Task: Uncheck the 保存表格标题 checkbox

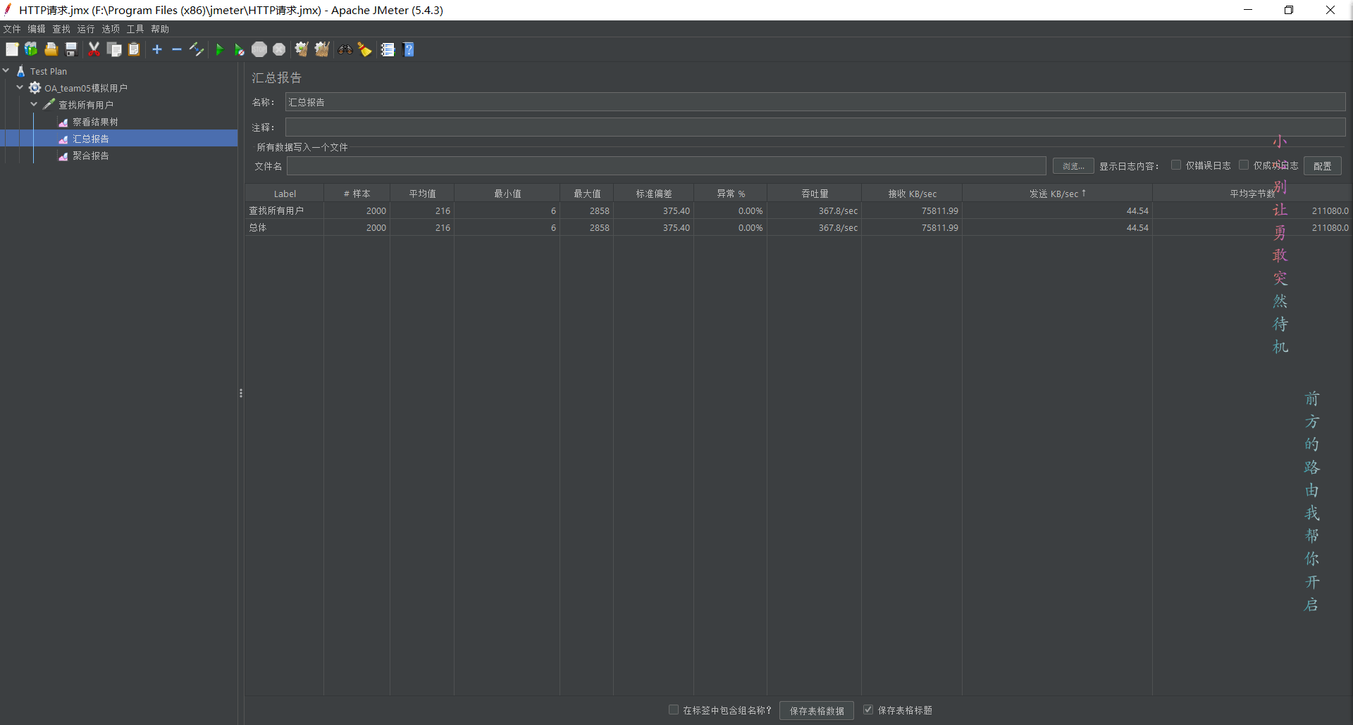Action: coord(868,710)
